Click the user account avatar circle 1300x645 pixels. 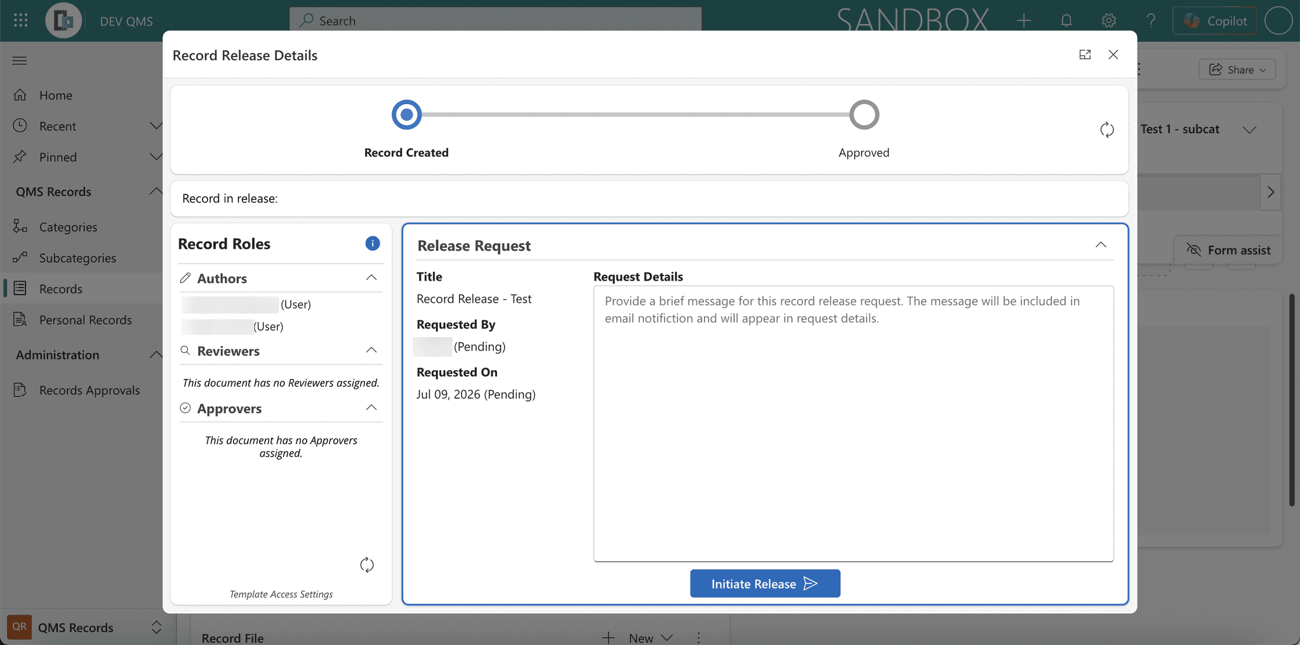tap(1278, 20)
